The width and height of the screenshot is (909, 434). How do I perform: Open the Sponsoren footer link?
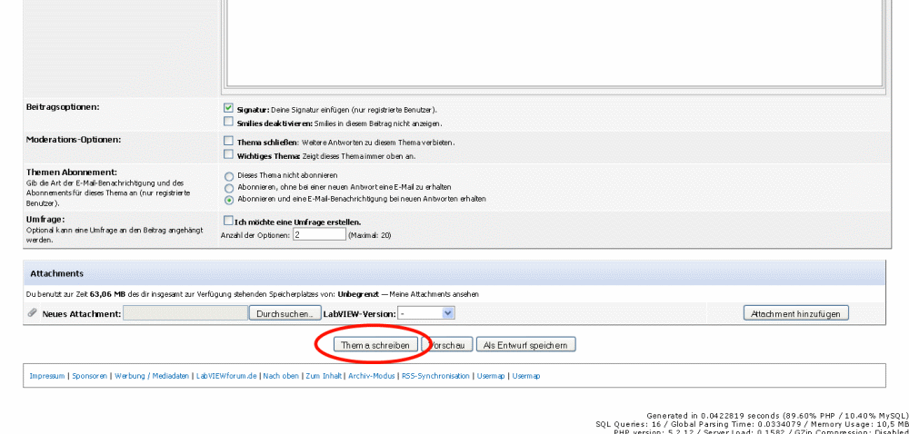(x=89, y=376)
